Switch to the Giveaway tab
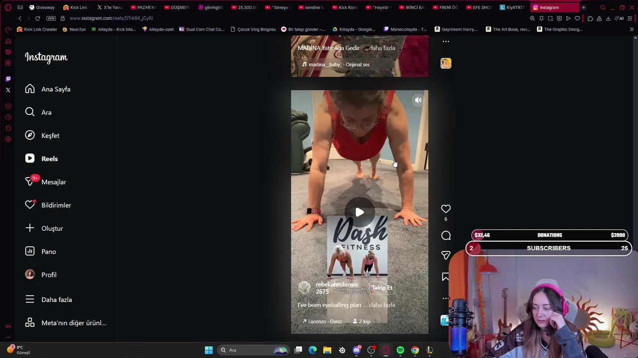 pos(42,7)
